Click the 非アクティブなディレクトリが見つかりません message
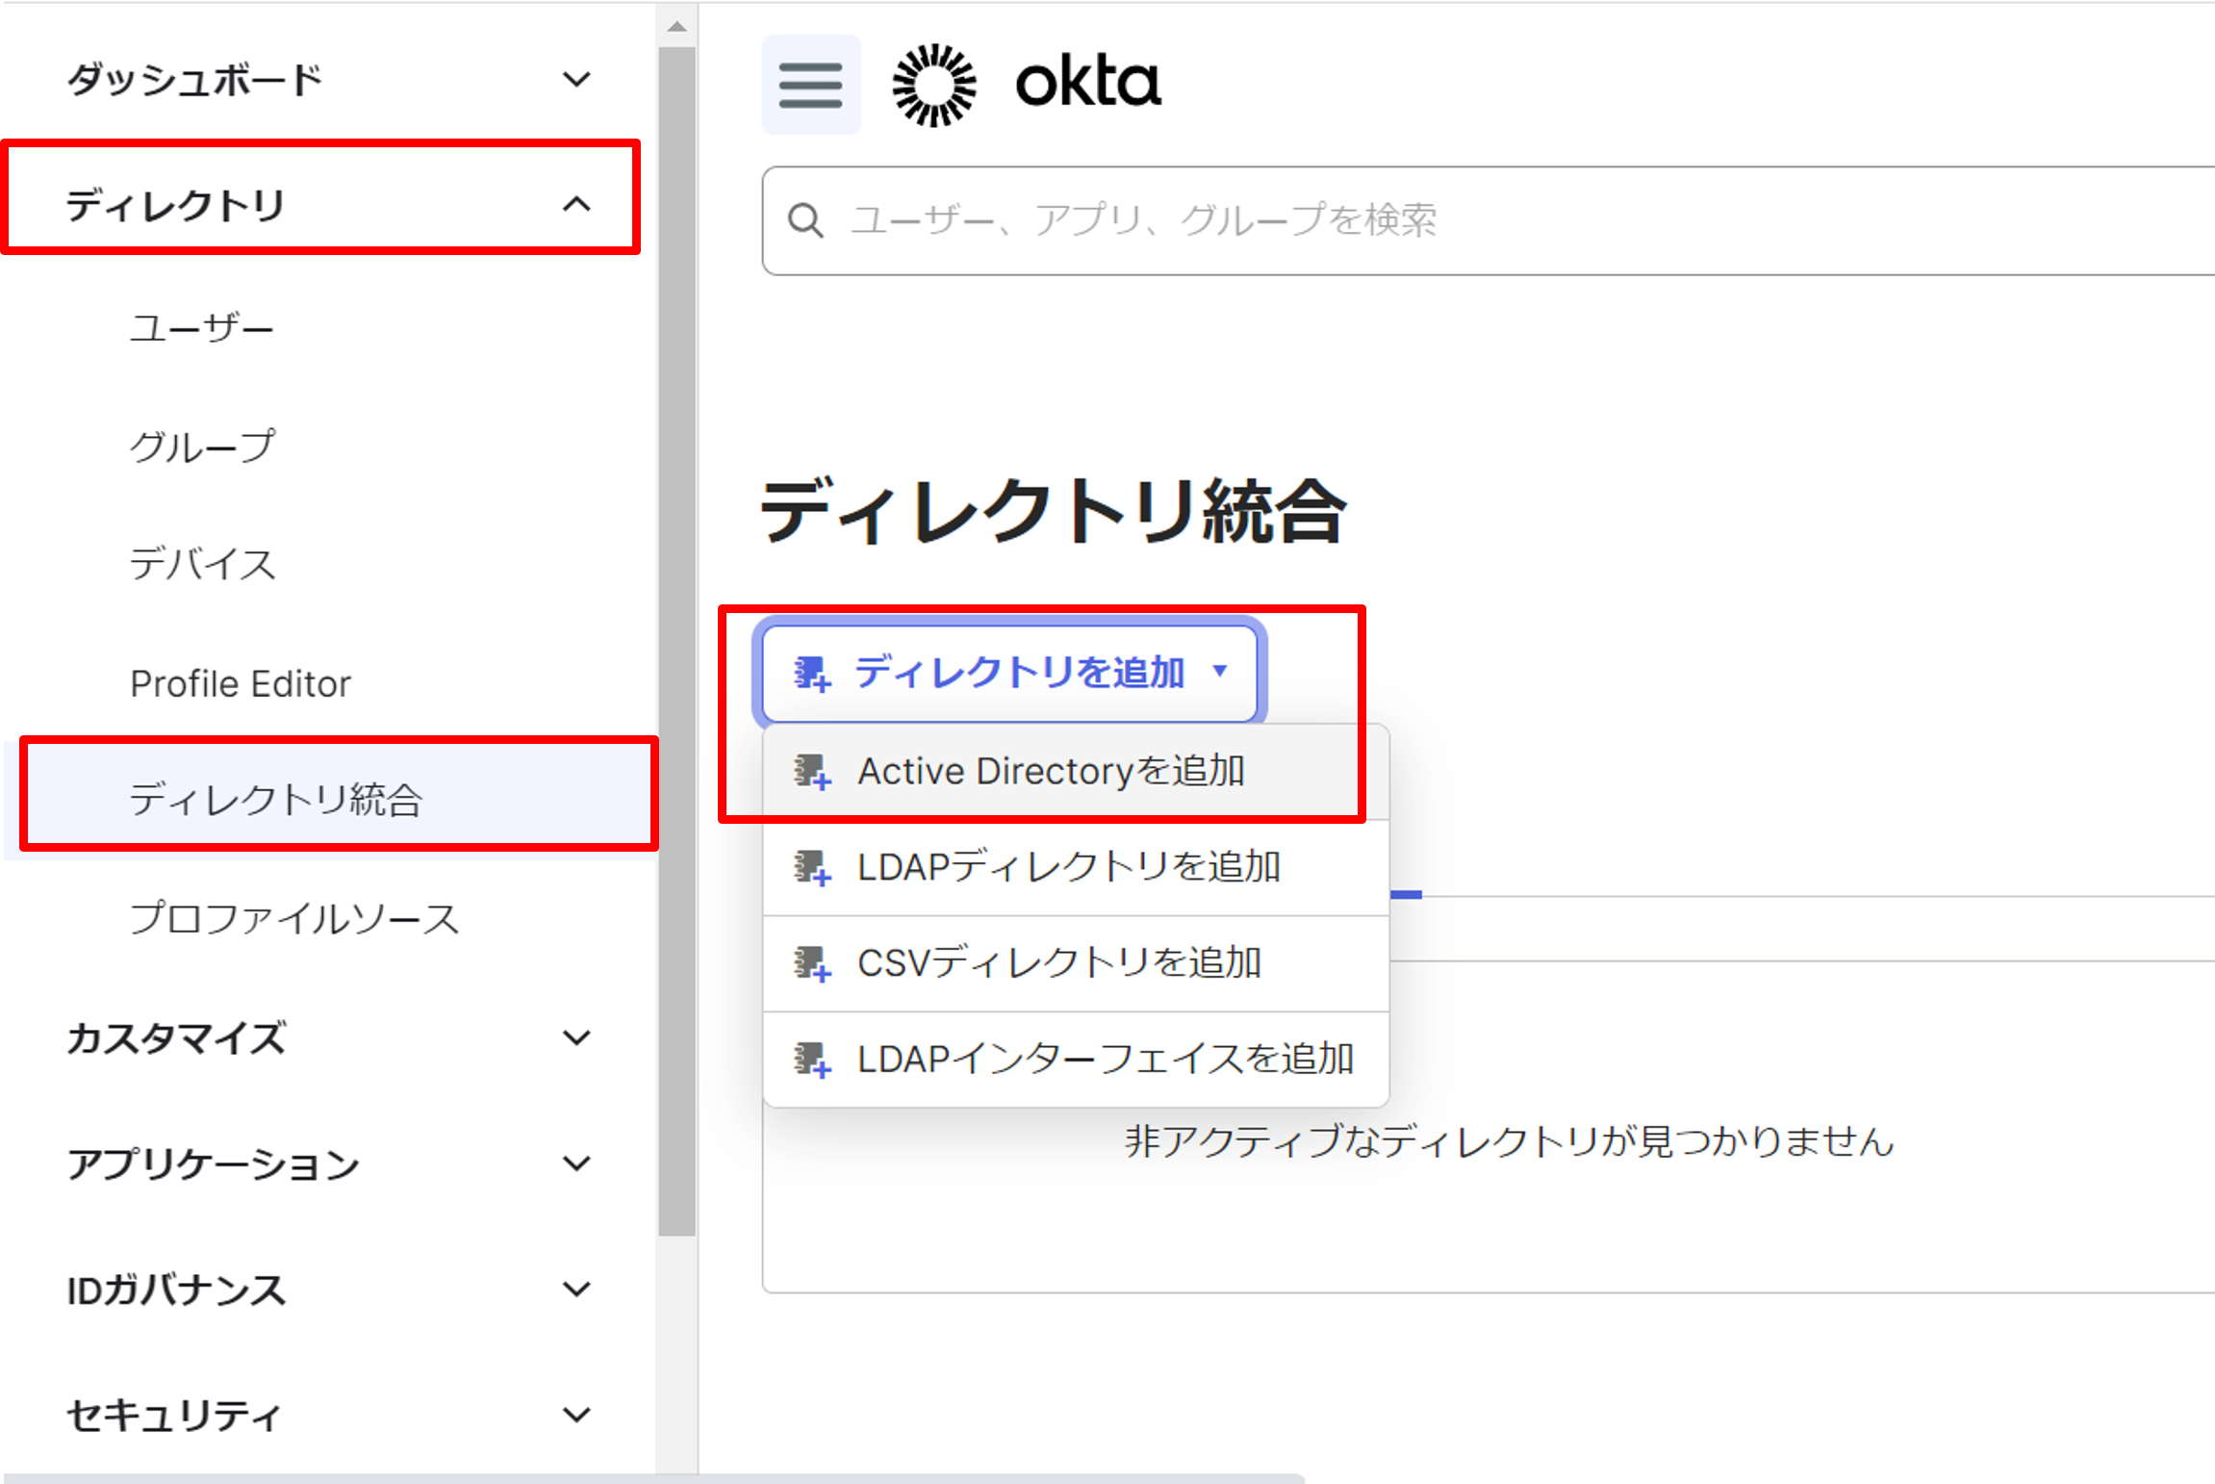Image resolution: width=2215 pixels, height=1484 pixels. [1509, 1141]
